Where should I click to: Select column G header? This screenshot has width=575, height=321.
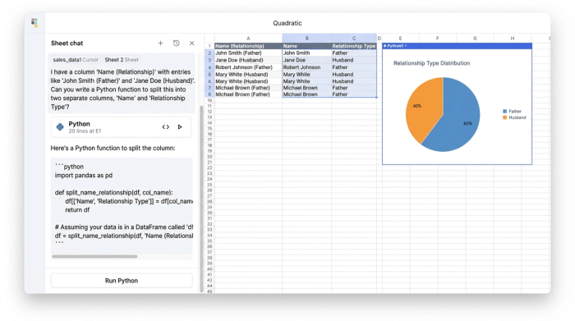(475, 38)
